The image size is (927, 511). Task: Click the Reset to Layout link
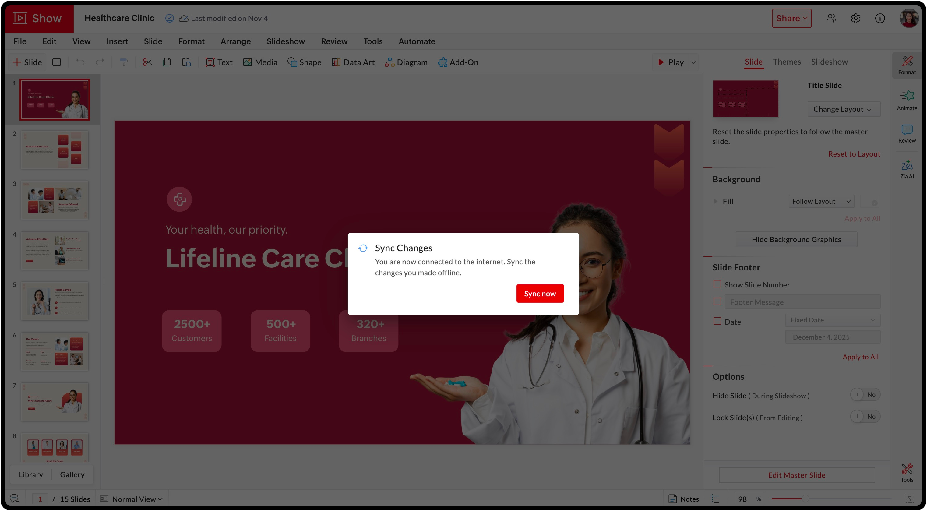point(854,154)
